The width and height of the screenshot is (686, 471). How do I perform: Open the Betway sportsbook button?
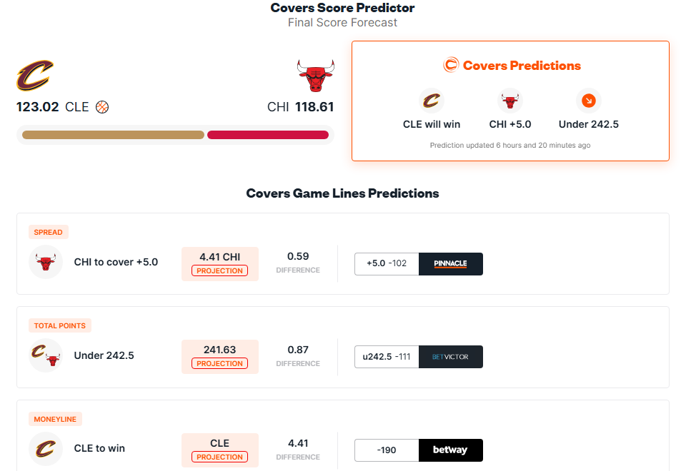click(x=451, y=450)
